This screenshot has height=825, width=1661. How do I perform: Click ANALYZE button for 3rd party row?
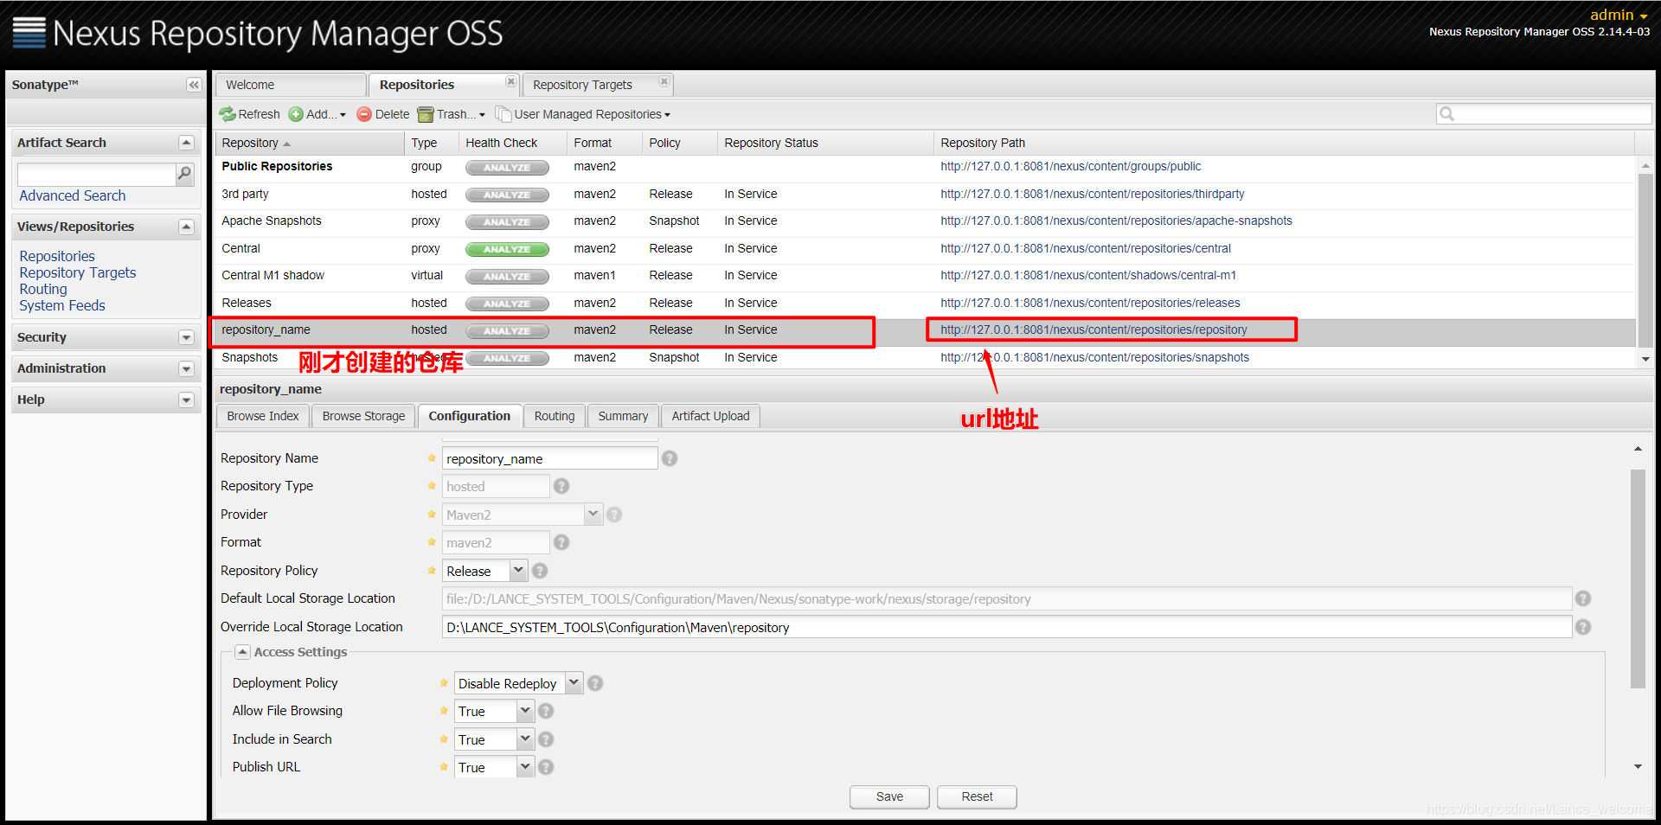point(507,195)
